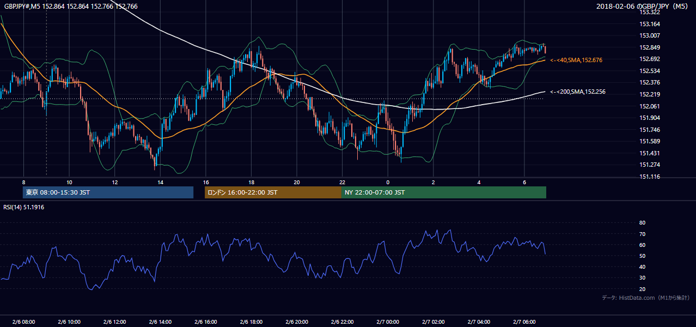This screenshot has width=696, height=327.
Task: Click the '2/7 04:00' date label
Action: 479,322
